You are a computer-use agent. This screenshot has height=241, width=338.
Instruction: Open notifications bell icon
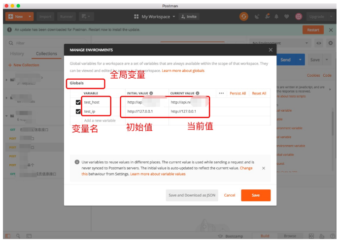pyautogui.click(x=276, y=17)
